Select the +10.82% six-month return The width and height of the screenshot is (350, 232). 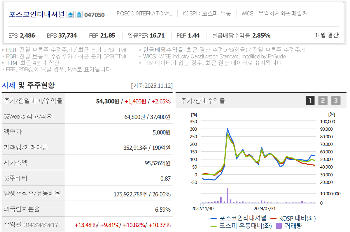[x=134, y=225]
